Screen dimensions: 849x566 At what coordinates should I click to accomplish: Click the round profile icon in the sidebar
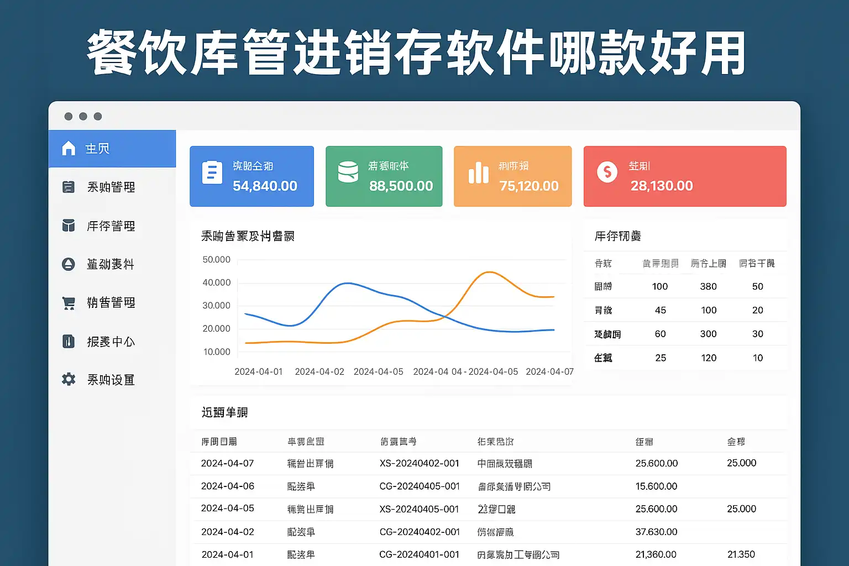(69, 264)
